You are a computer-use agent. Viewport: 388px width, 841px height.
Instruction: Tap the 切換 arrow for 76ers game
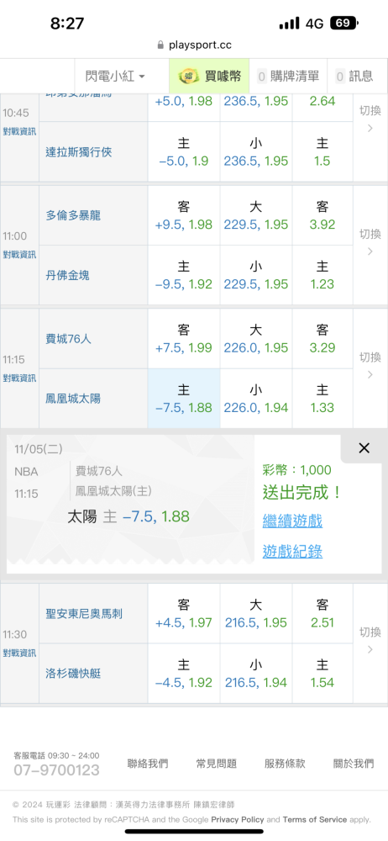370,366
